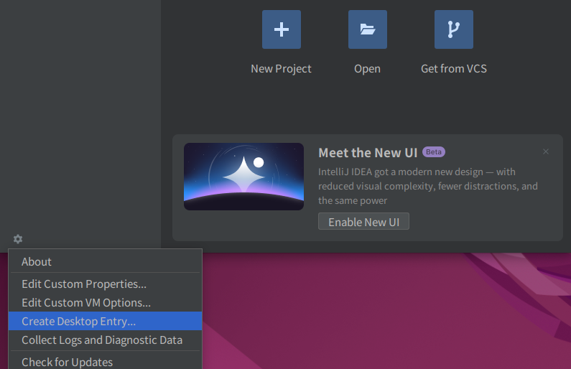
Task: Select About from the menu
Action: click(106, 261)
